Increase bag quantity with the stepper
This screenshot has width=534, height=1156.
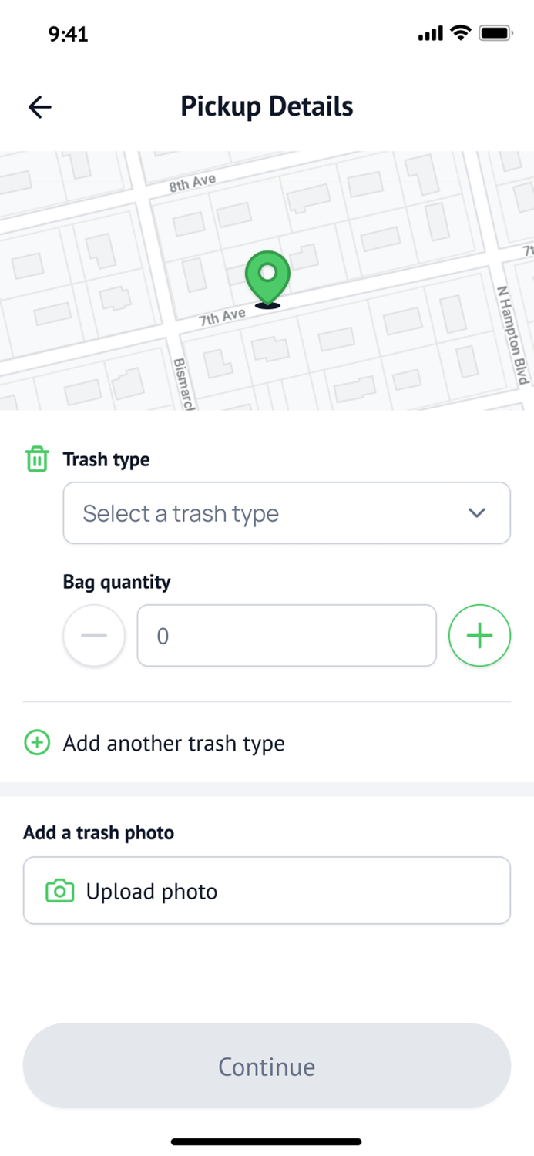(479, 635)
